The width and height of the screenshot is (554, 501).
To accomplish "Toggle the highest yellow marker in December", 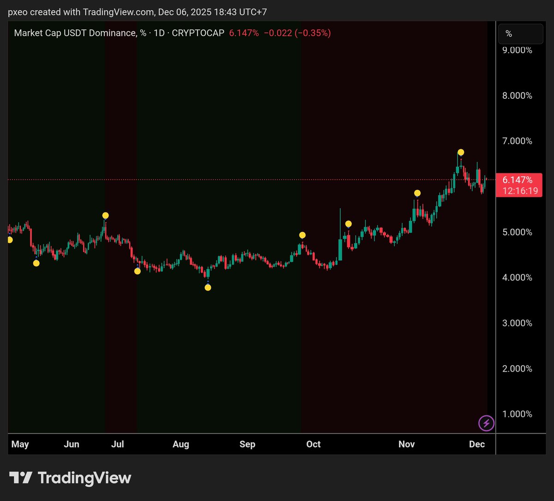I will [x=460, y=152].
